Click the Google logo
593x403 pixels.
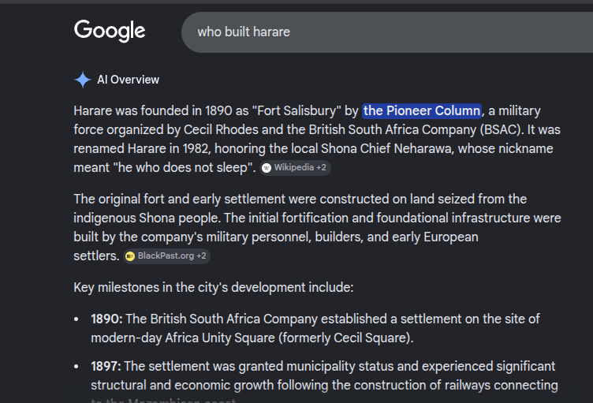tap(110, 31)
